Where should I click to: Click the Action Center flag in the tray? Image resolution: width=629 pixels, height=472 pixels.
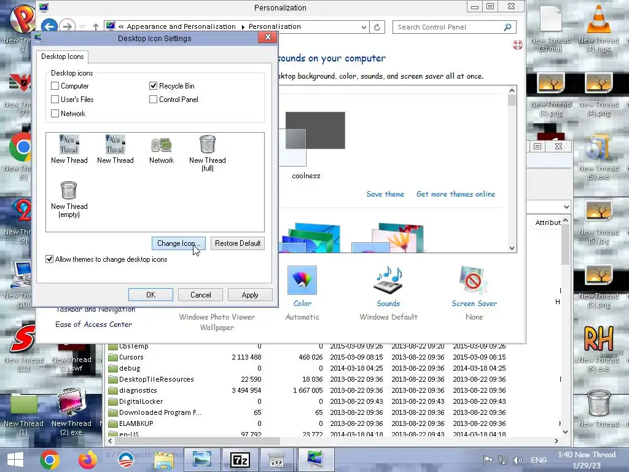(x=488, y=460)
